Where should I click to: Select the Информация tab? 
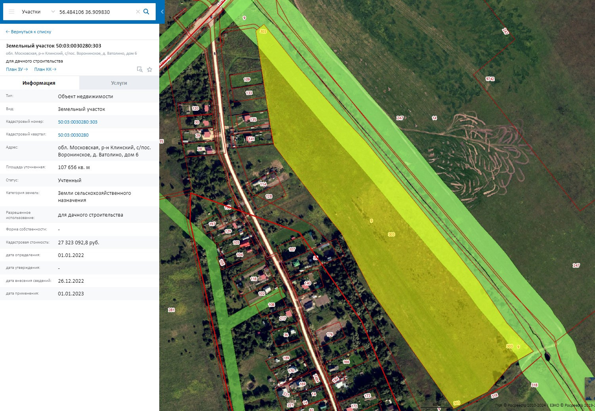click(x=39, y=83)
